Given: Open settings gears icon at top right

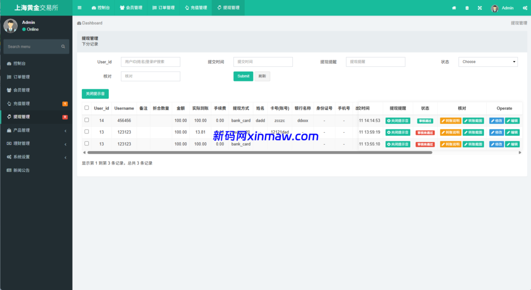Looking at the screenshot, I should [x=525, y=8].
